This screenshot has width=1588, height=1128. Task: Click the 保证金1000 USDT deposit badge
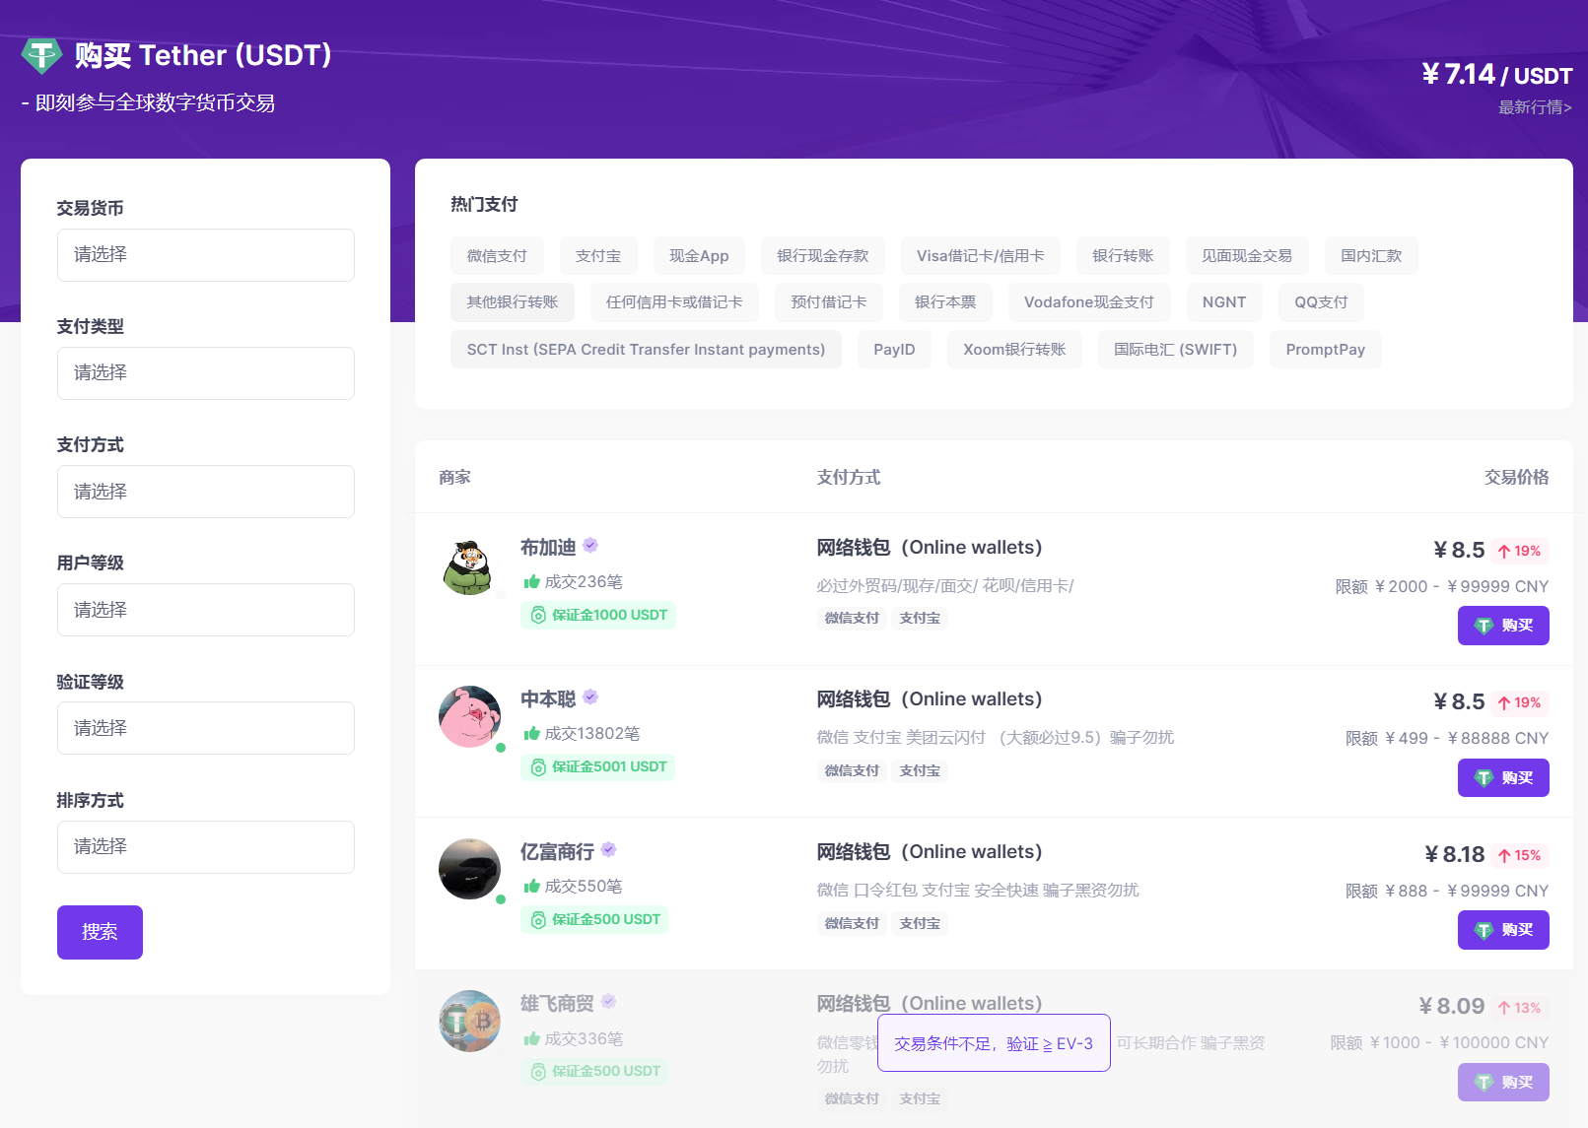point(597,615)
